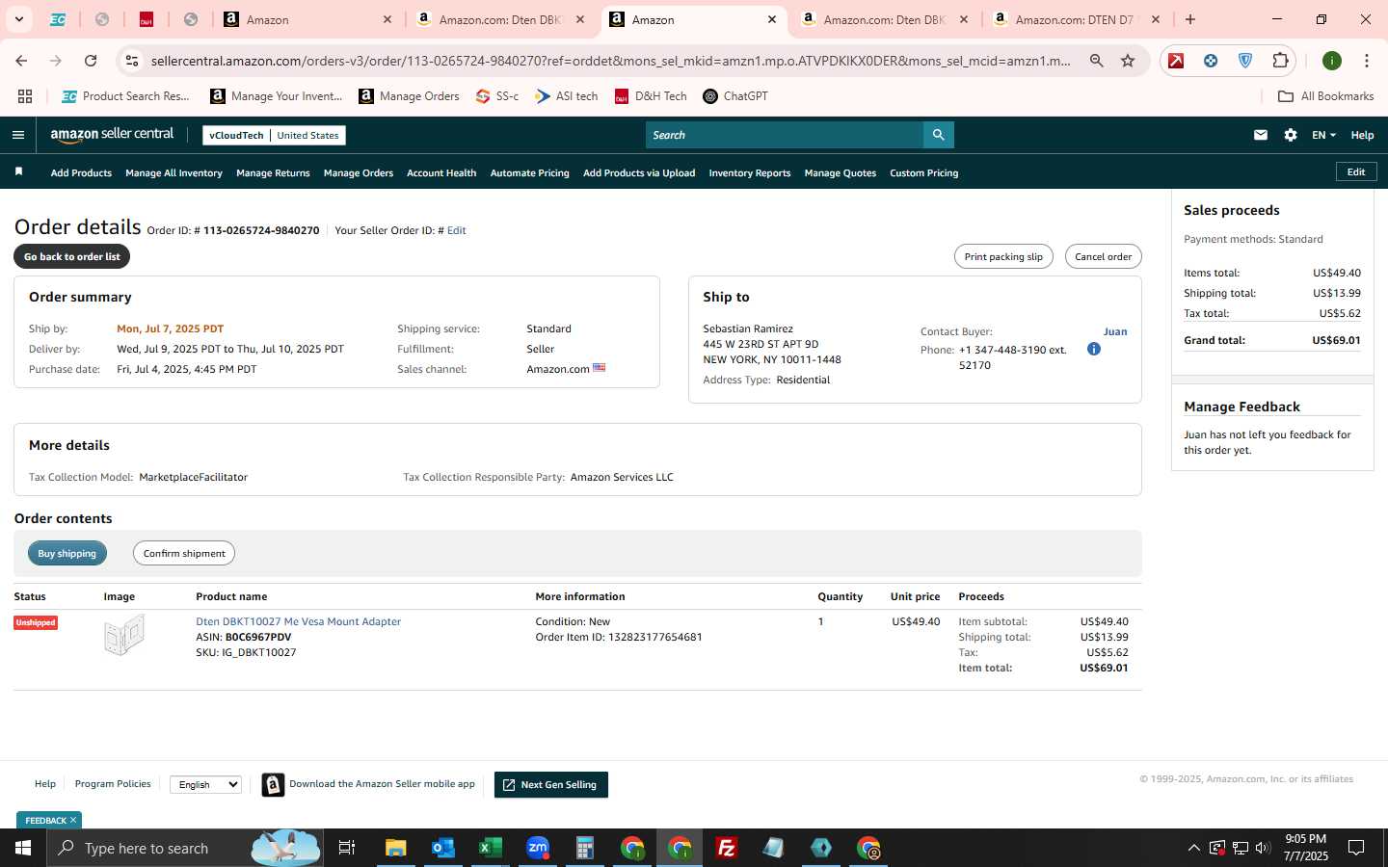Click the phone info icon in Ship to
1388x867 pixels.
pyautogui.click(x=1094, y=349)
